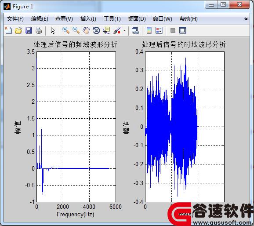Image resolution: width=254 pixels, height=226 pixels.
Task: Open a file with the folder icon
Action: 18,30
